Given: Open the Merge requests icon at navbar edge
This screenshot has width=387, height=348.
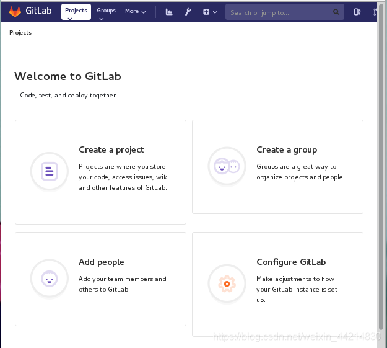Looking at the screenshot, I should click(375, 12).
